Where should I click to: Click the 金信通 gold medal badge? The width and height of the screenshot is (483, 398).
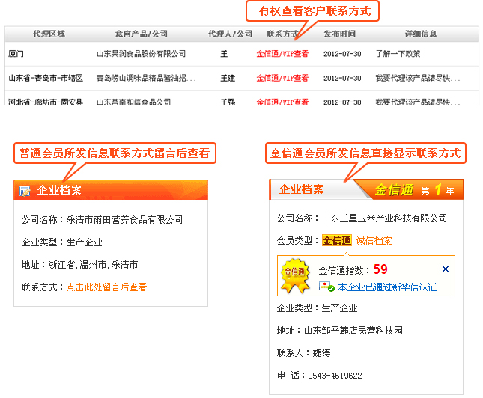(295, 275)
